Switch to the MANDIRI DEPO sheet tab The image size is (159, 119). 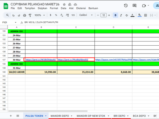[x=60, y=116]
